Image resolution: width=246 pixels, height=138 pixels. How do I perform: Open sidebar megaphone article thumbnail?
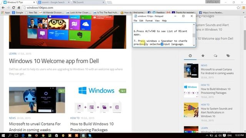coord(191,110)
